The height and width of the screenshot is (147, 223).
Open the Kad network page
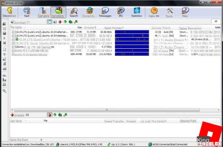click(x=27, y=12)
